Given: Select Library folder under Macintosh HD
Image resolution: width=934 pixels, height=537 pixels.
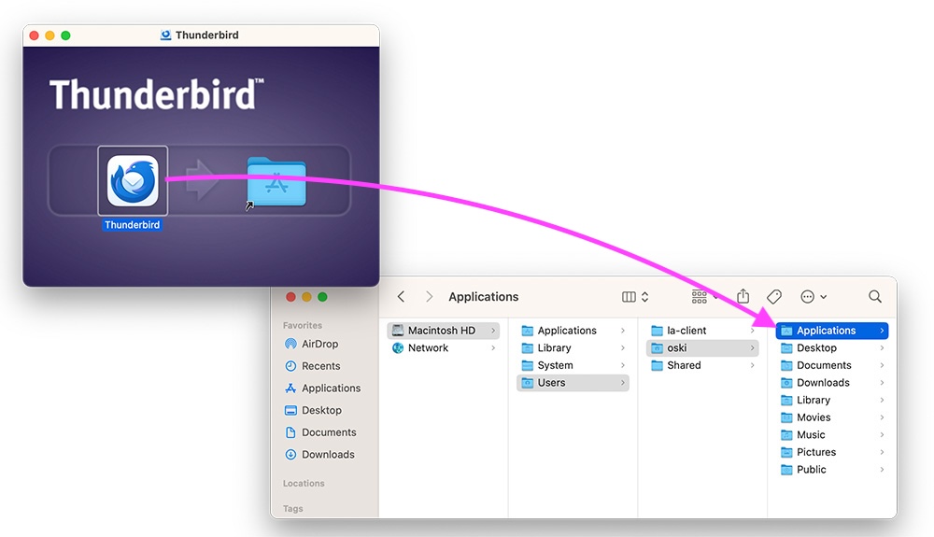Looking at the screenshot, I should click(573, 347).
